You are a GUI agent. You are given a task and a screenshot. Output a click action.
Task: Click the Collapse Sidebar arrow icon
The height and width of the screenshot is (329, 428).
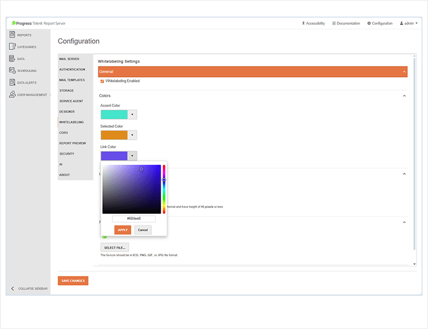click(x=13, y=288)
